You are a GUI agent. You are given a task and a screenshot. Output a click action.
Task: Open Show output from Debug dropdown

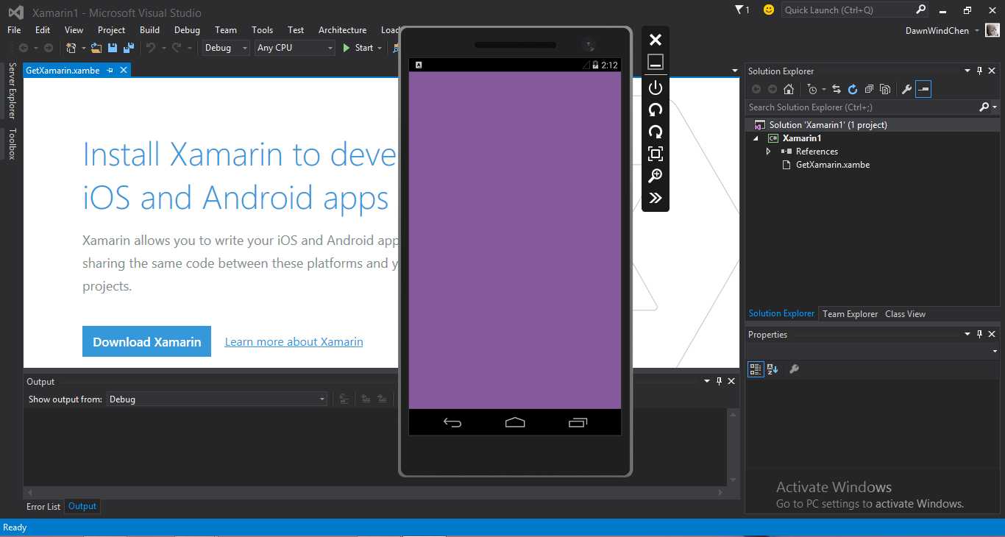pos(217,399)
